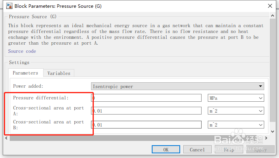Open the Source code link
Screen dimensions: 279x158
click(22, 51)
